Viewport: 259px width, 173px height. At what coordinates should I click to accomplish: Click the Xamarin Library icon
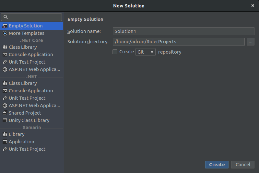5,134
